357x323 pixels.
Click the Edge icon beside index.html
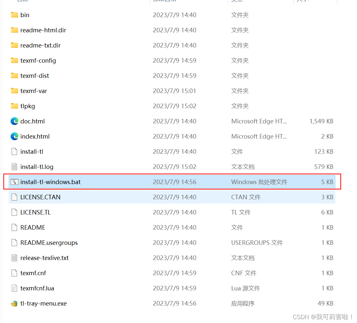(14, 136)
